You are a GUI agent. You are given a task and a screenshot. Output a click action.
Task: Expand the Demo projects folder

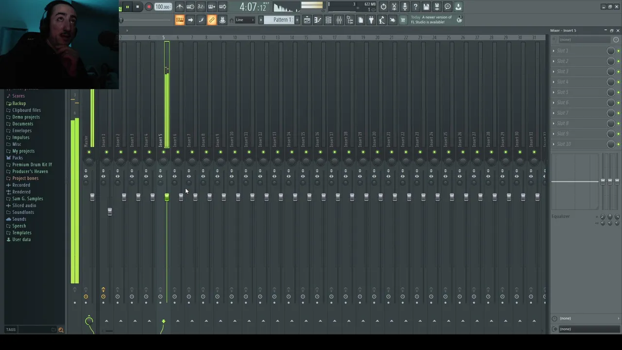26,117
